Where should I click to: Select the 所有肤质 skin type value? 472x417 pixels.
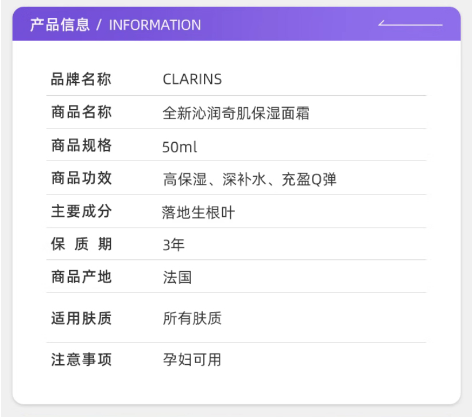click(x=192, y=319)
